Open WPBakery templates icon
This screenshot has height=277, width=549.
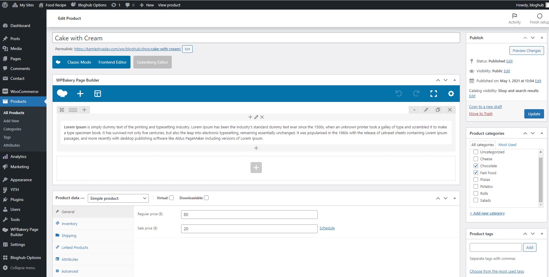click(98, 93)
